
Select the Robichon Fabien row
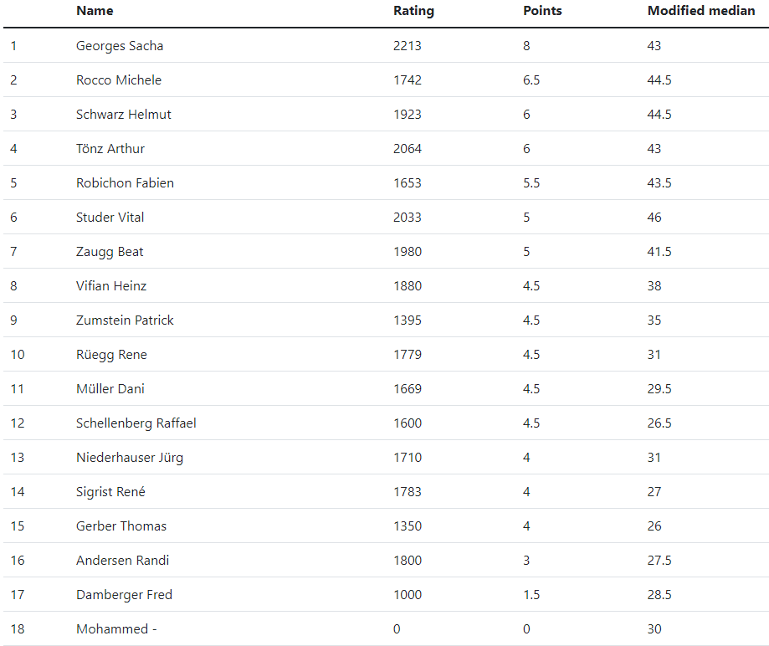[386, 182]
